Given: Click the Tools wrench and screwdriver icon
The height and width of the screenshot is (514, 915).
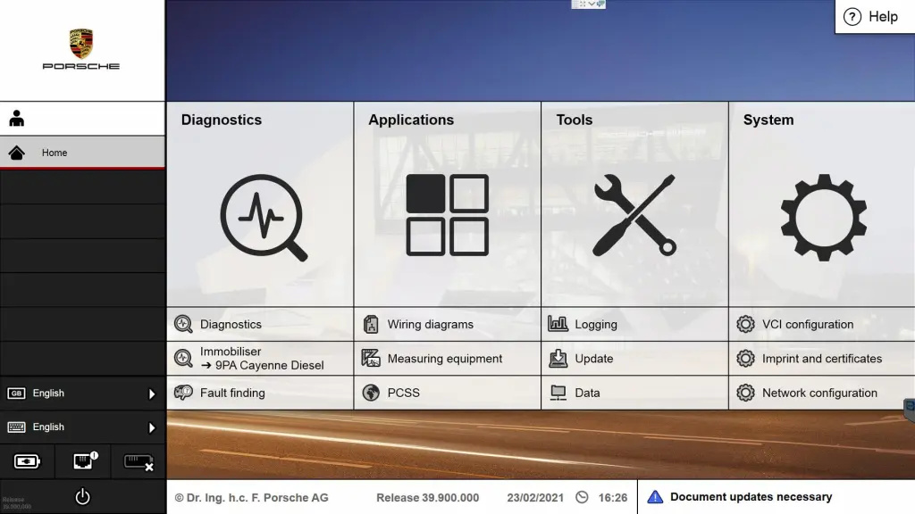Looking at the screenshot, I should 634,215.
